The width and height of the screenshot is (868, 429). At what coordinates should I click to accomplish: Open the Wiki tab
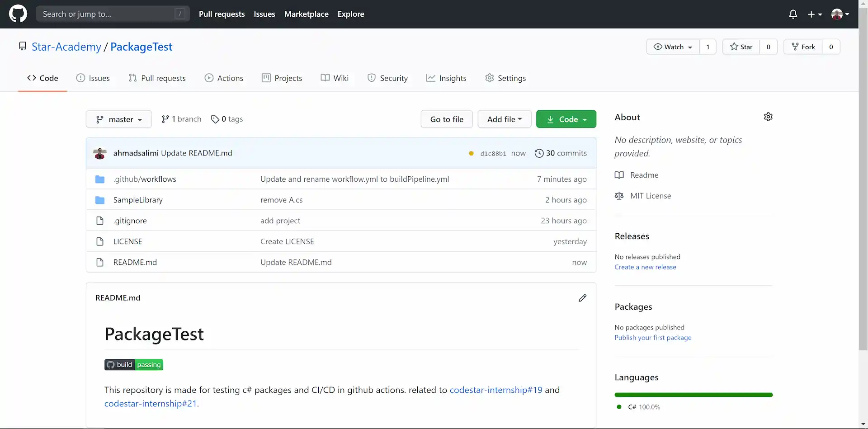[x=335, y=78]
